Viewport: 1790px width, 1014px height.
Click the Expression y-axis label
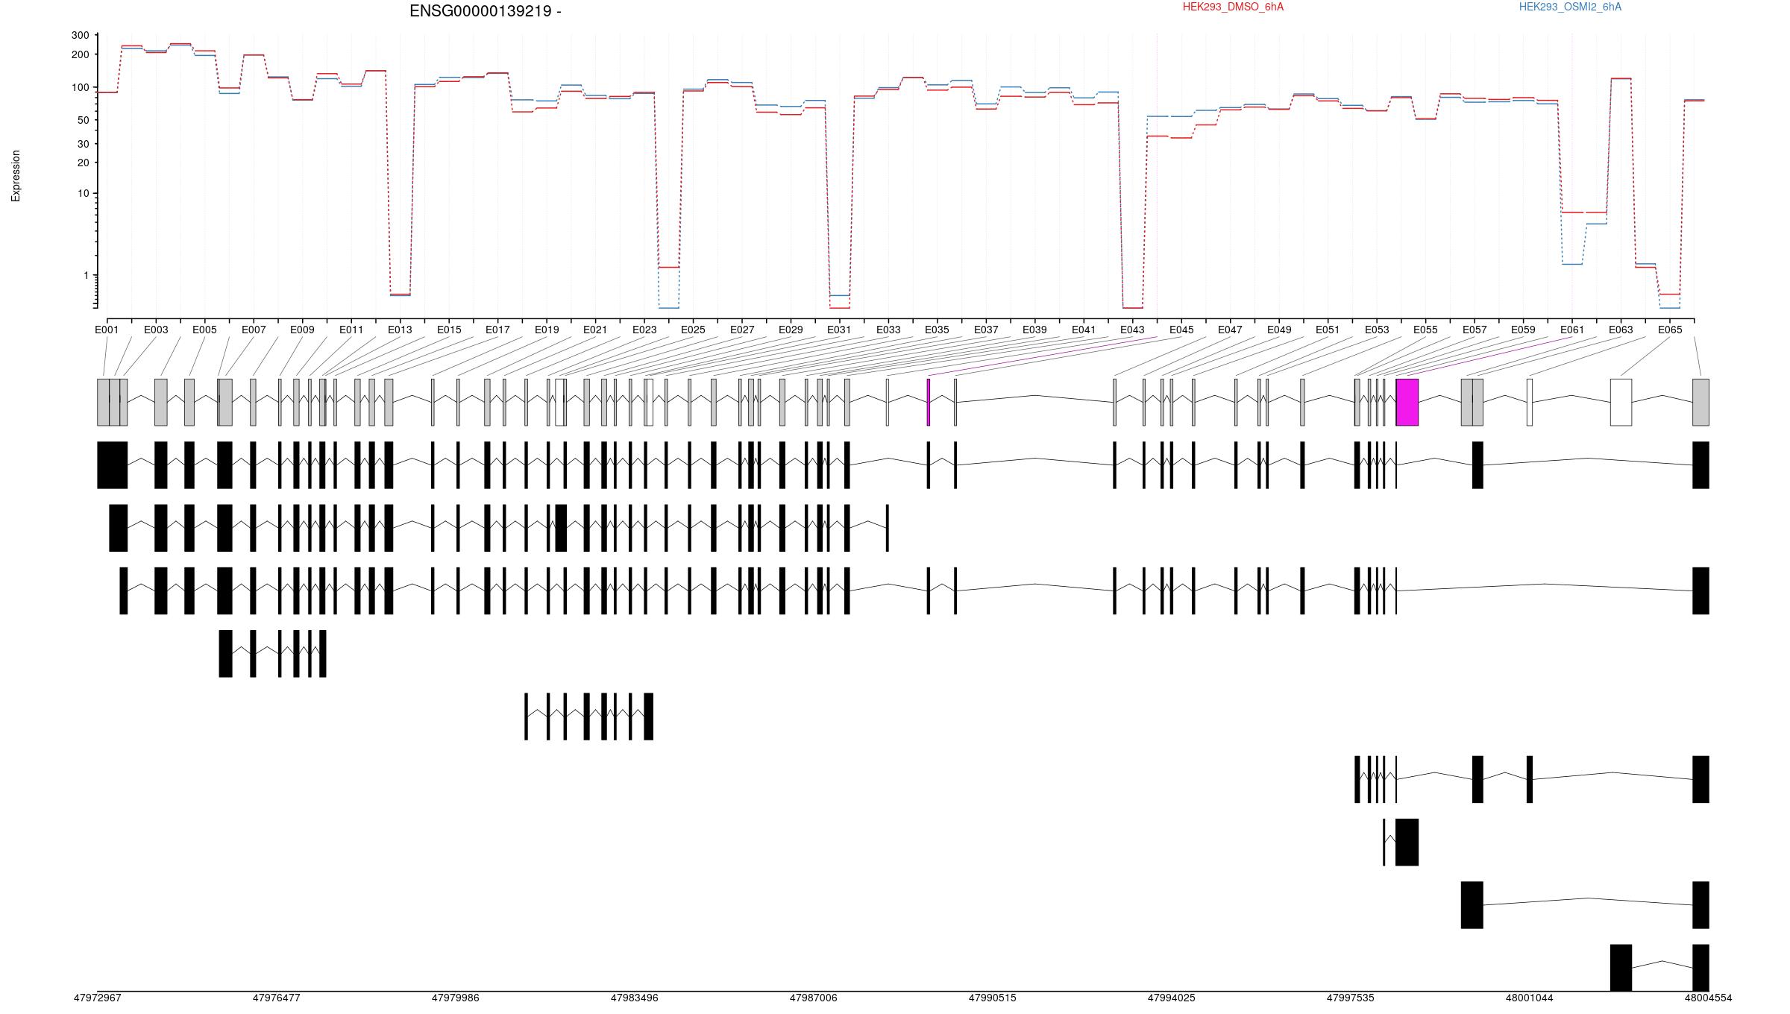(x=16, y=176)
